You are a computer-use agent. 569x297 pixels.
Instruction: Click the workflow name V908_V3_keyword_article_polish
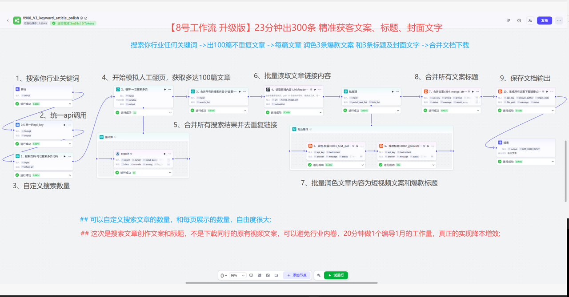tap(51, 18)
